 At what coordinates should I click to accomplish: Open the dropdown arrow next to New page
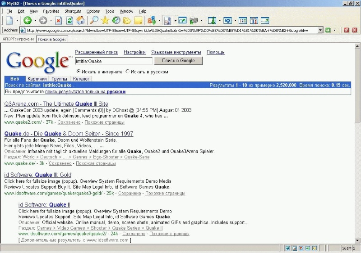pyautogui.click(x=17, y=21)
